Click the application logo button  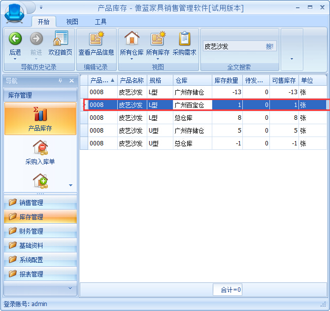(16, 12)
